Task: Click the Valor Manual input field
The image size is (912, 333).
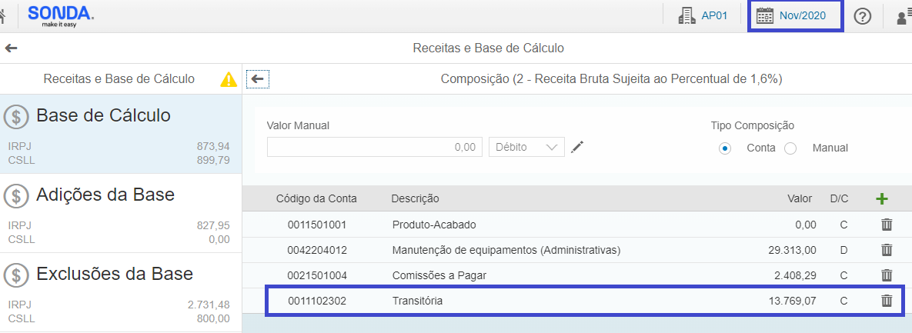Action: point(374,147)
